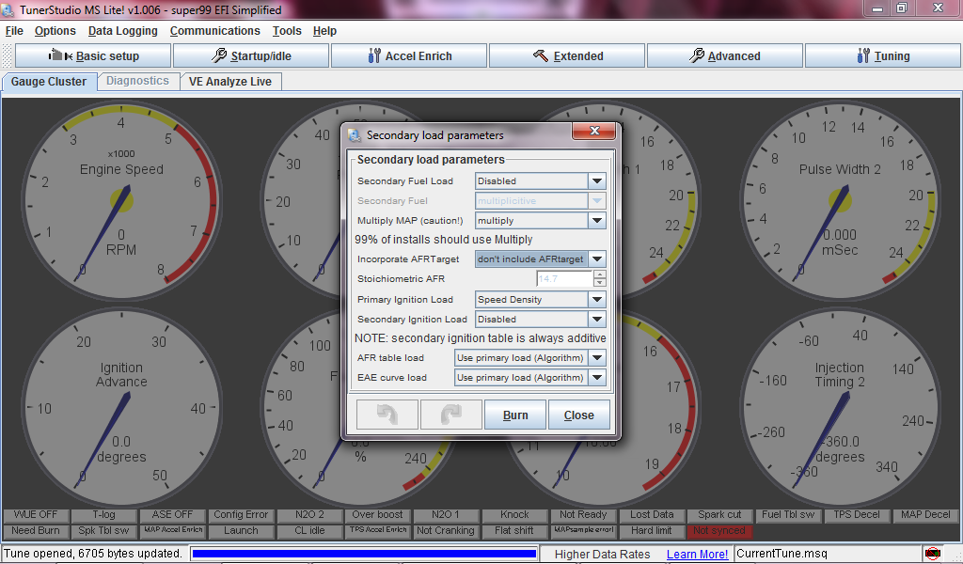Click the blue progress bar in status bar
963x564 pixels.
click(364, 555)
